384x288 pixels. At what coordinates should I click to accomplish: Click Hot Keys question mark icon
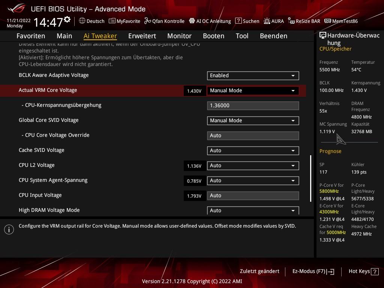(375, 271)
